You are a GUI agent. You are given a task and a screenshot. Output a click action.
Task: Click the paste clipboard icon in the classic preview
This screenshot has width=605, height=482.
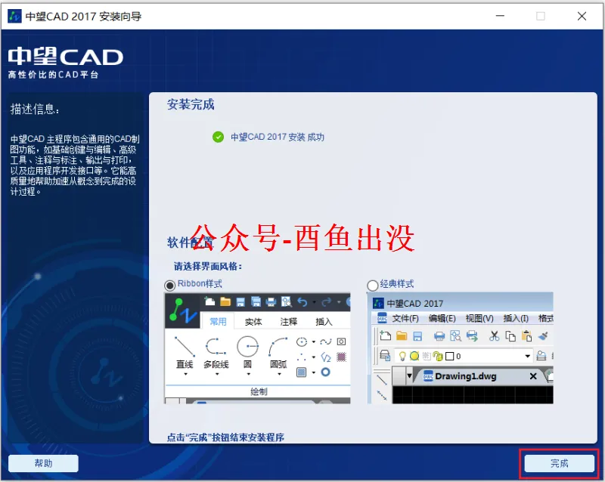(526, 336)
